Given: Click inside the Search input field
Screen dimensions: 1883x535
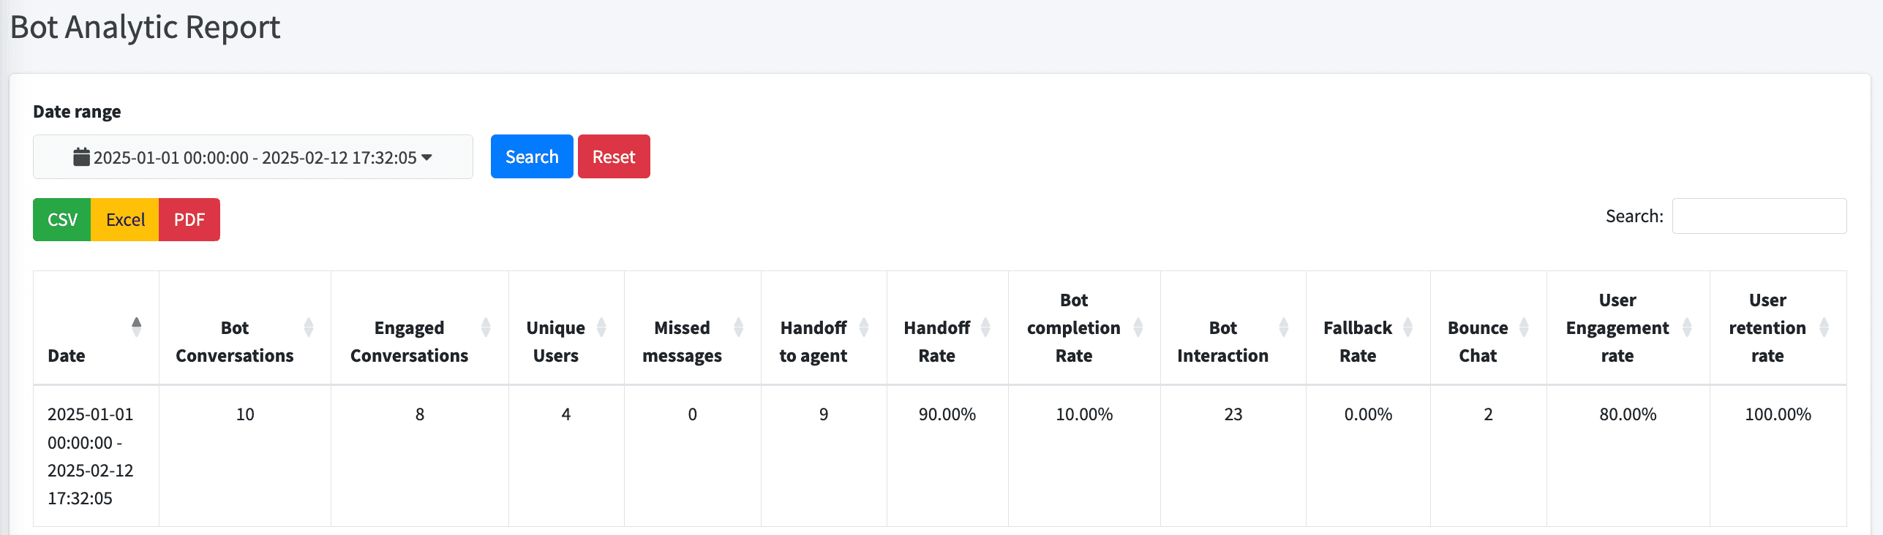Looking at the screenshot, I should pos(1759,216).
